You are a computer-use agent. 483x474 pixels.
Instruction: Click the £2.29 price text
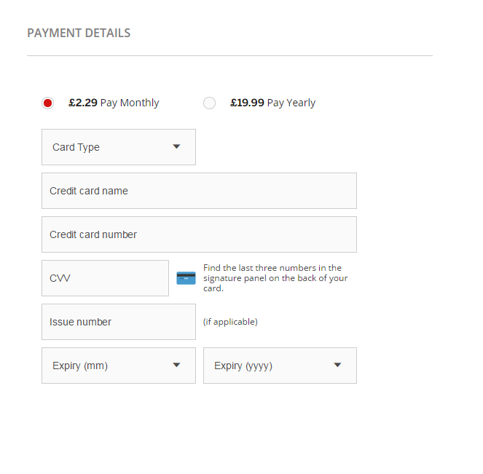point(83,103)
